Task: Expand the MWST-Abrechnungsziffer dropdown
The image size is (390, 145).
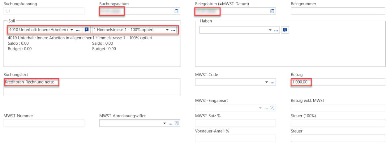Action: [x=165, y=123]
